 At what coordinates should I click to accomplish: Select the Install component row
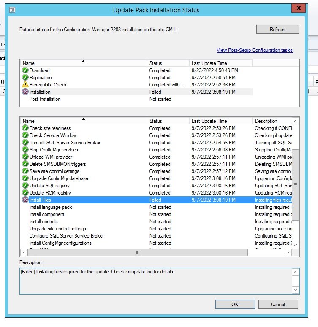pyautogui.click(x=156, y=214)
